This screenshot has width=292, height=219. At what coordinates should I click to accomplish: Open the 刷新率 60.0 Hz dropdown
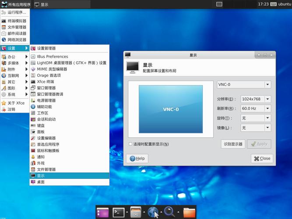(256, 109)
